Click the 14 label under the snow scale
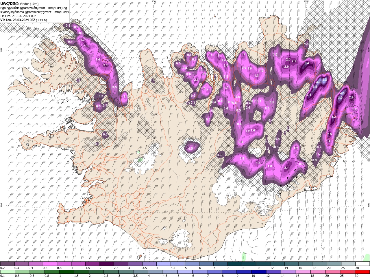This screenshot has height=278, width=370. coord(286,268)
